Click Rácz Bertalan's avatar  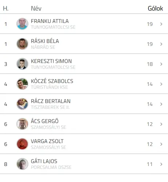tap(22, 104)
